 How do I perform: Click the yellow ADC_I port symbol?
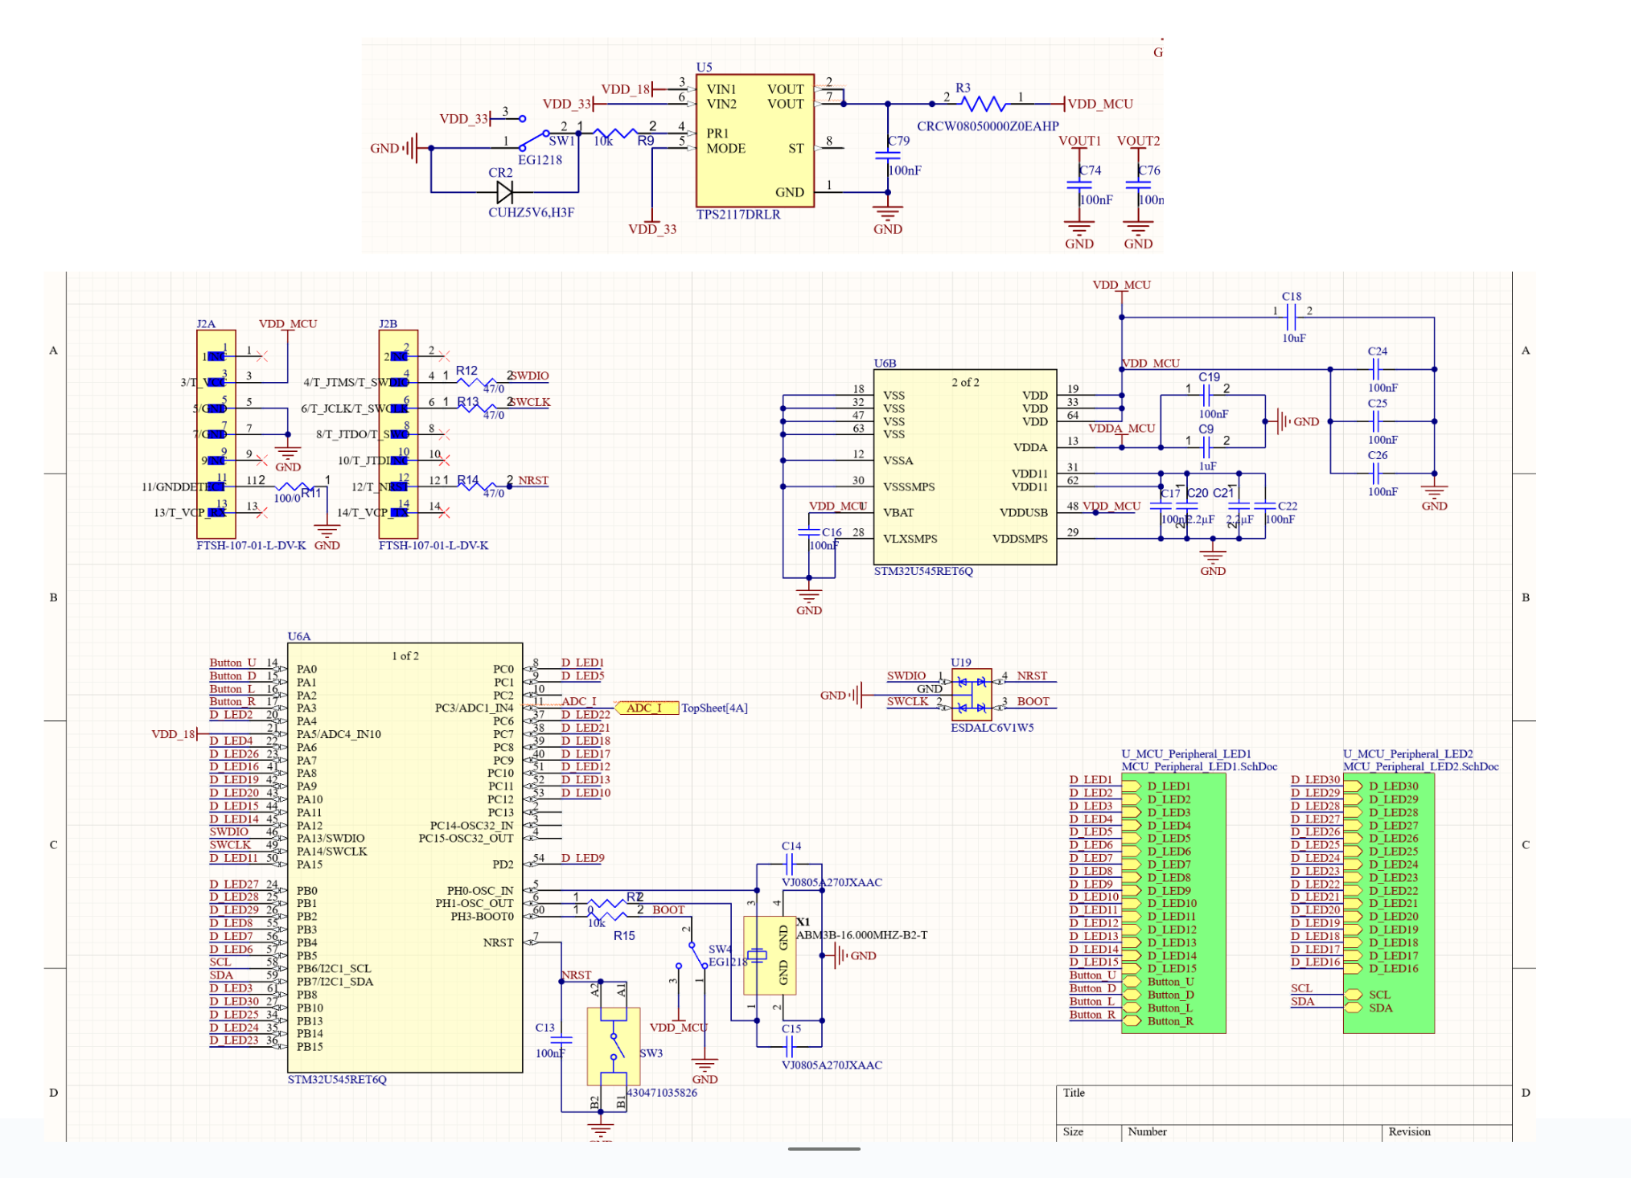click(x=646, y=708)
